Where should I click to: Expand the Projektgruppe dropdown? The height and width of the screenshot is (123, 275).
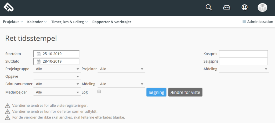click(56, 69)
